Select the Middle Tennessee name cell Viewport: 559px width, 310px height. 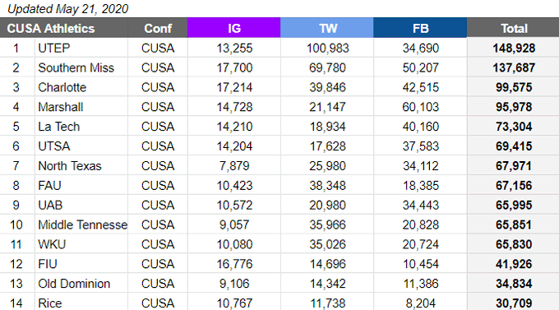[x=81, y=224]
